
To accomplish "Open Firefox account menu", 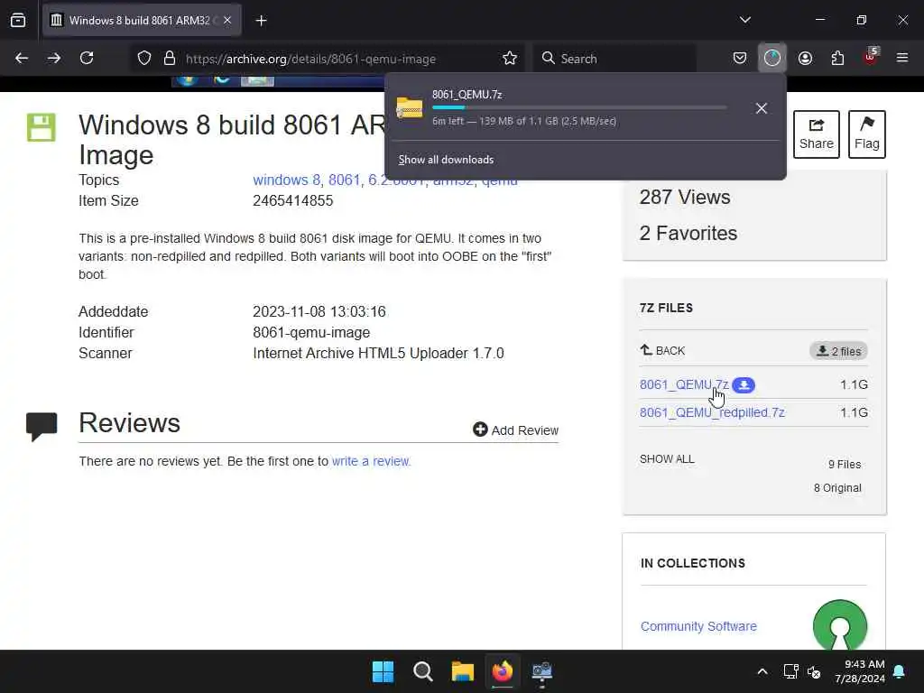I will coord(805,59).
